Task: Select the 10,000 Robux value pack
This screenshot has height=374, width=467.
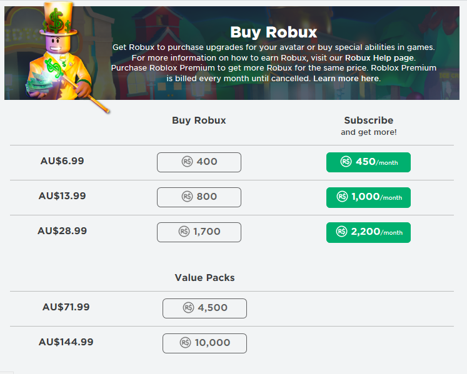Action: 204,343
